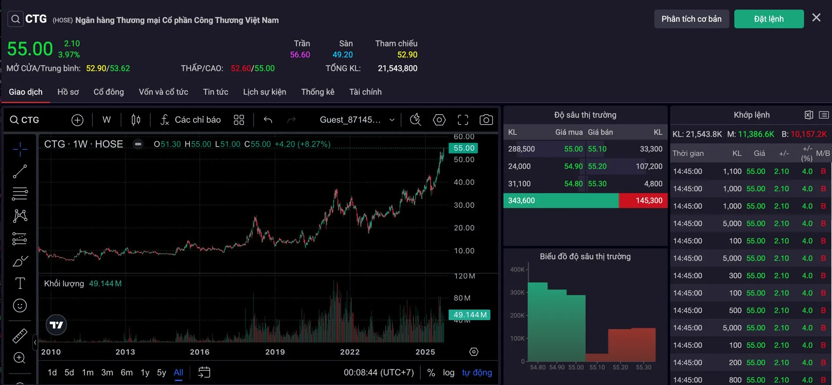The height and width of the screenshot is (385, 832).
Task: Go to the Tin tức tab
Action: click(216, 92)
